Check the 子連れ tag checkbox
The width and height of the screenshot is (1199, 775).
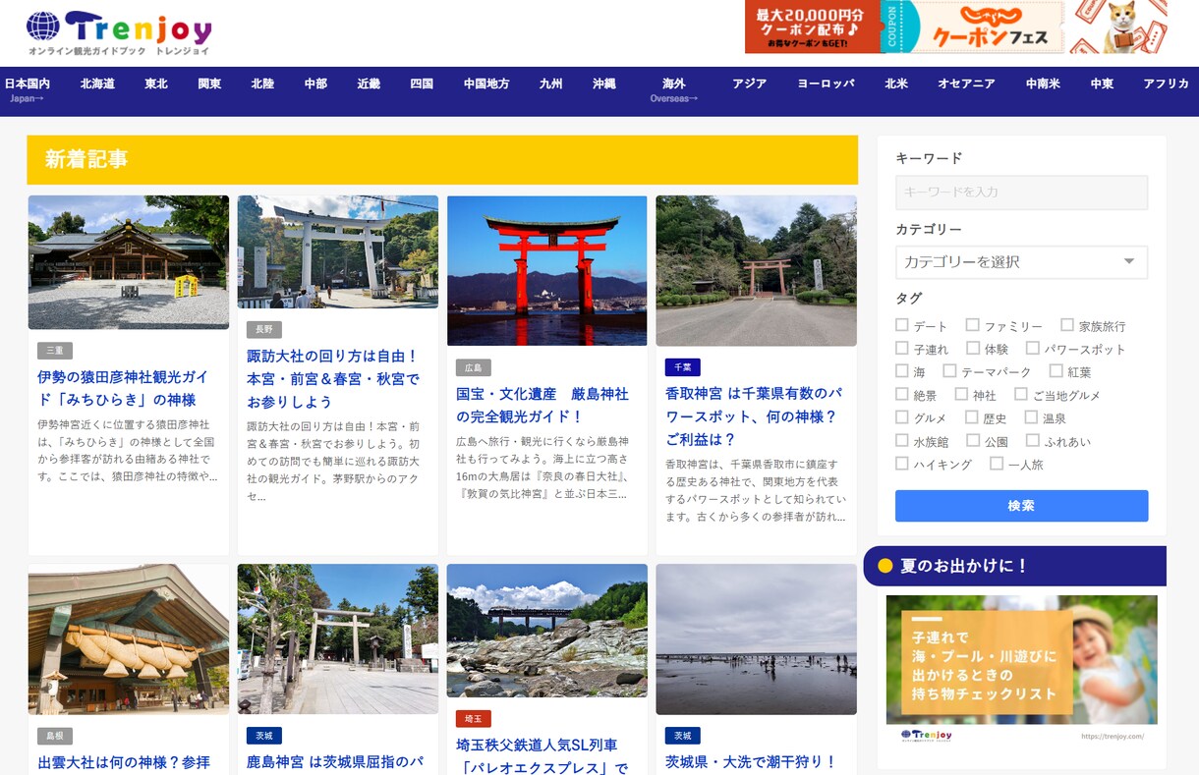(x=902, y=348)
